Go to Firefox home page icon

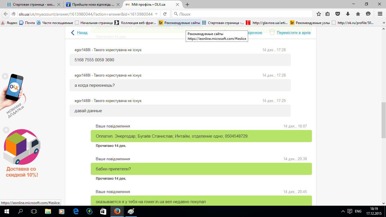coord(358,14)
